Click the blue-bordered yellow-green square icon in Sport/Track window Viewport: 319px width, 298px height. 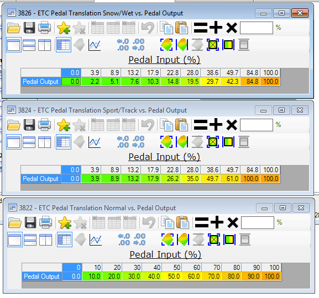(228, 142)
